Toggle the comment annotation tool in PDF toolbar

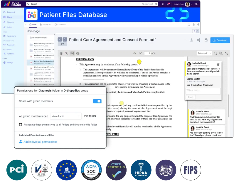tap(72, 53)
